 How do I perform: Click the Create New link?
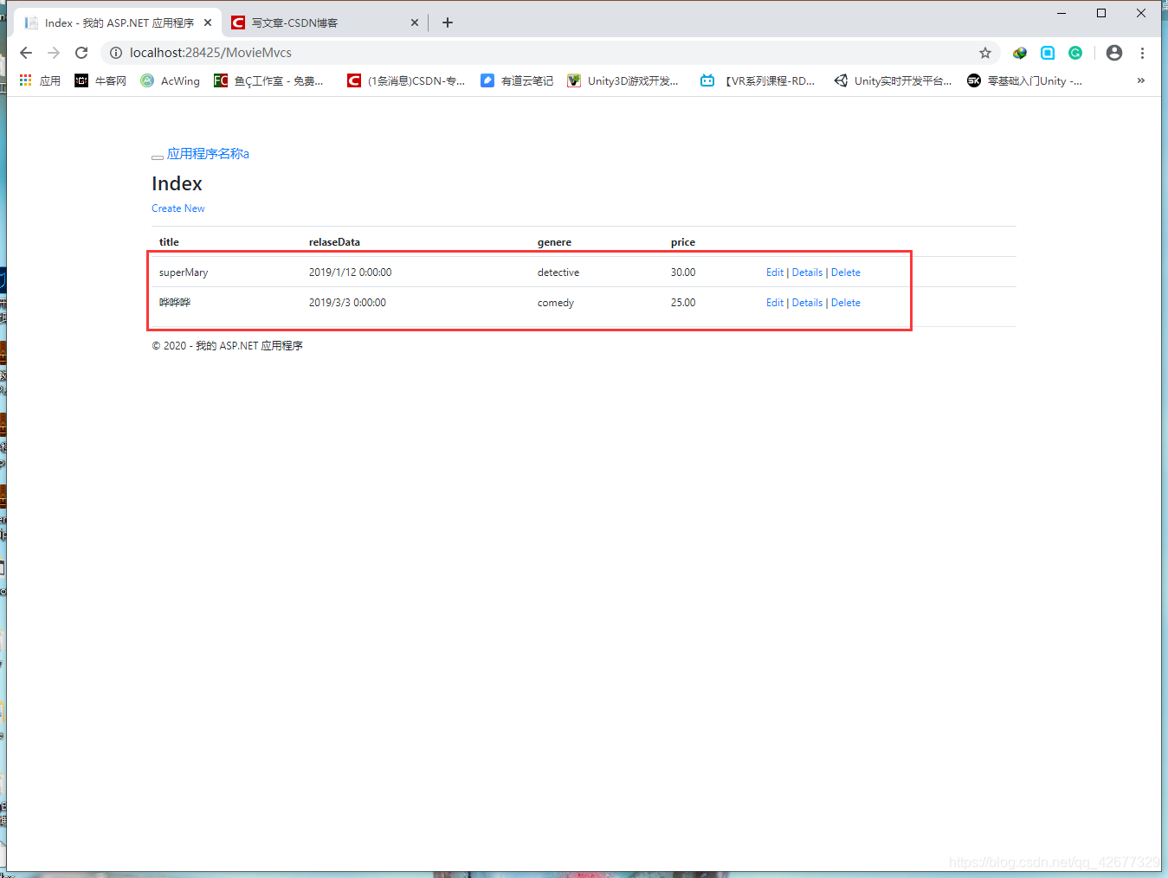click(178, 208)
